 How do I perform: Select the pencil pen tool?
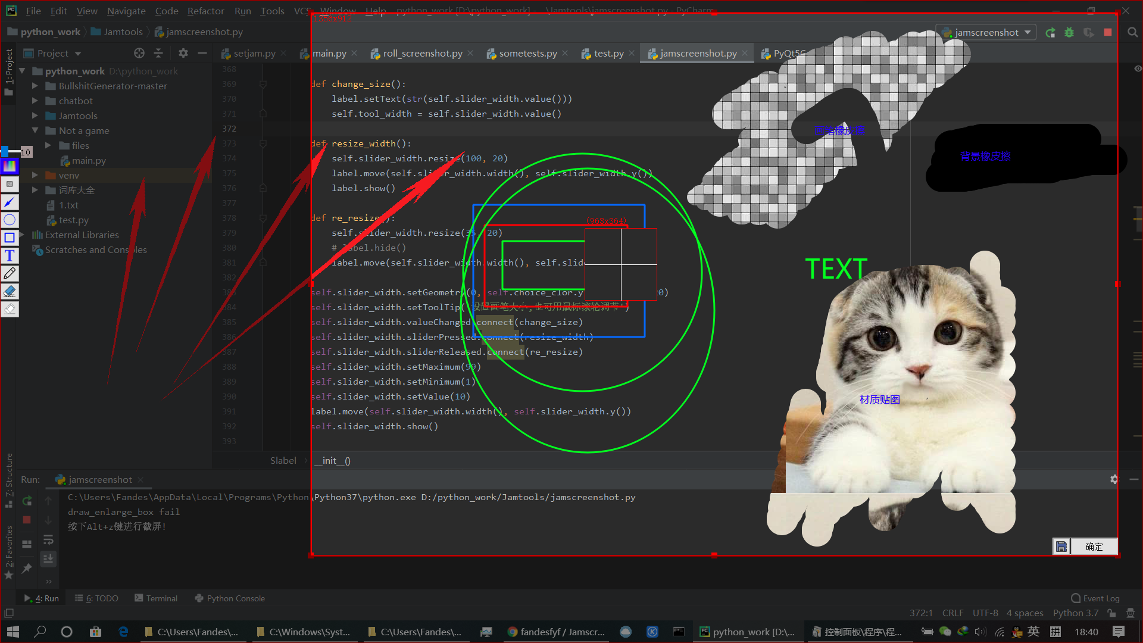(10, 274)
